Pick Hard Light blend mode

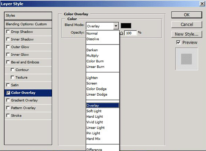pyautogui.click(x=103, y=116)
